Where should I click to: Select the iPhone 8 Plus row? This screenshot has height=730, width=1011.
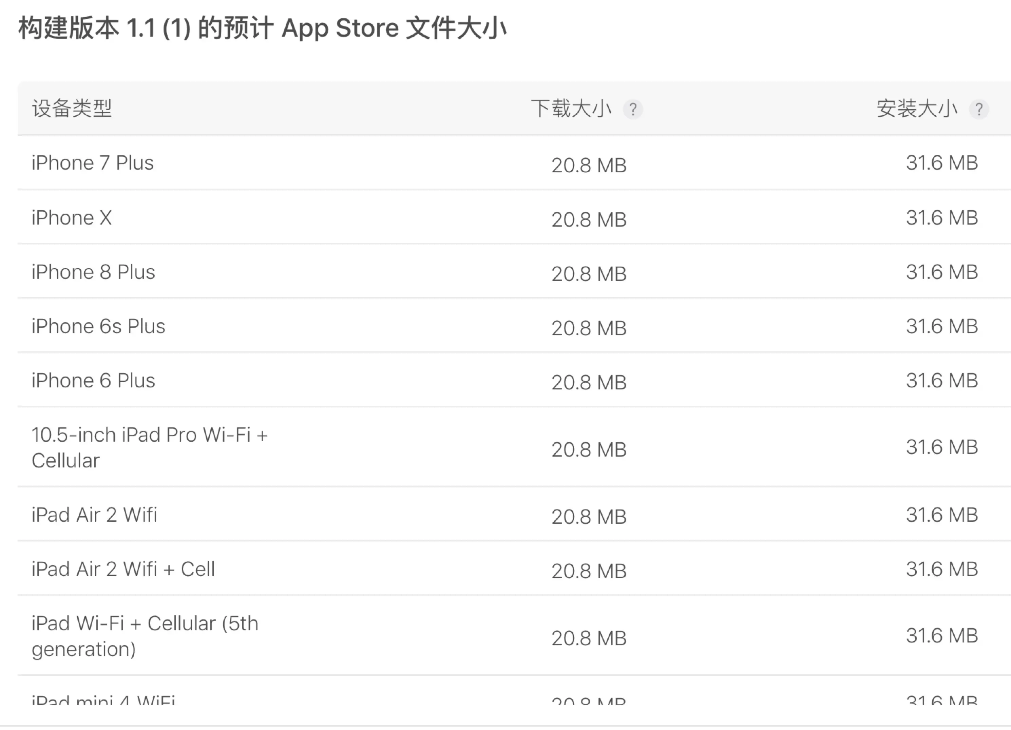(93, 272)
